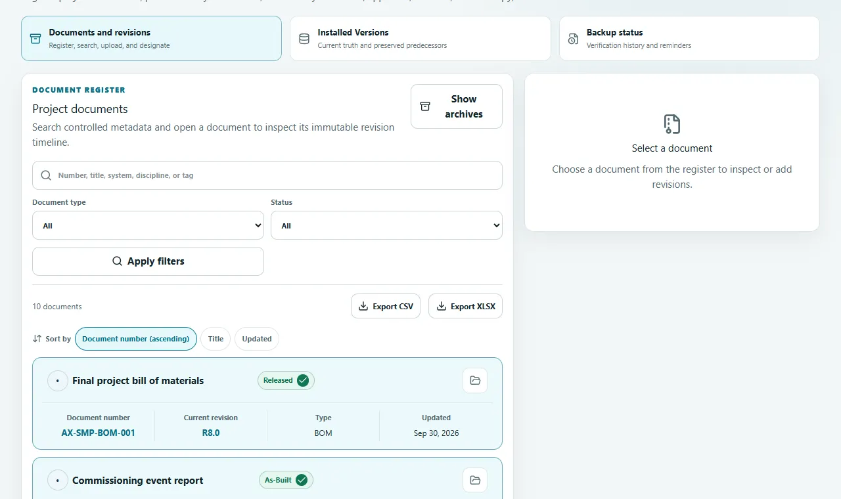841x499 pixels.
Task: Sort the documents by Title
Action: click(216, 339)
